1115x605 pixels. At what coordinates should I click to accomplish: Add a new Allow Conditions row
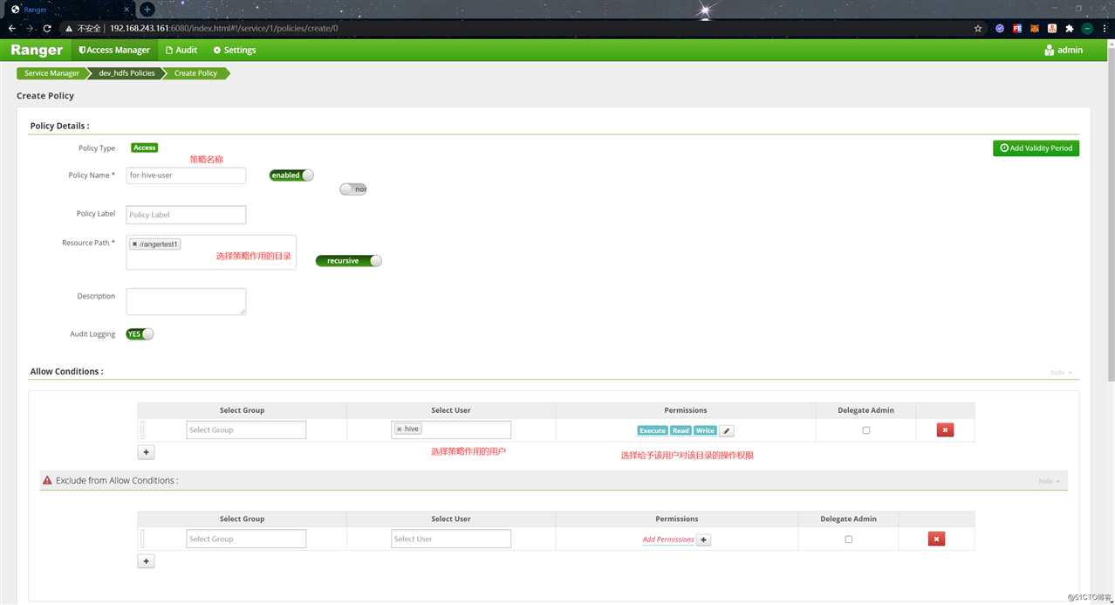(x=147, y=452)
